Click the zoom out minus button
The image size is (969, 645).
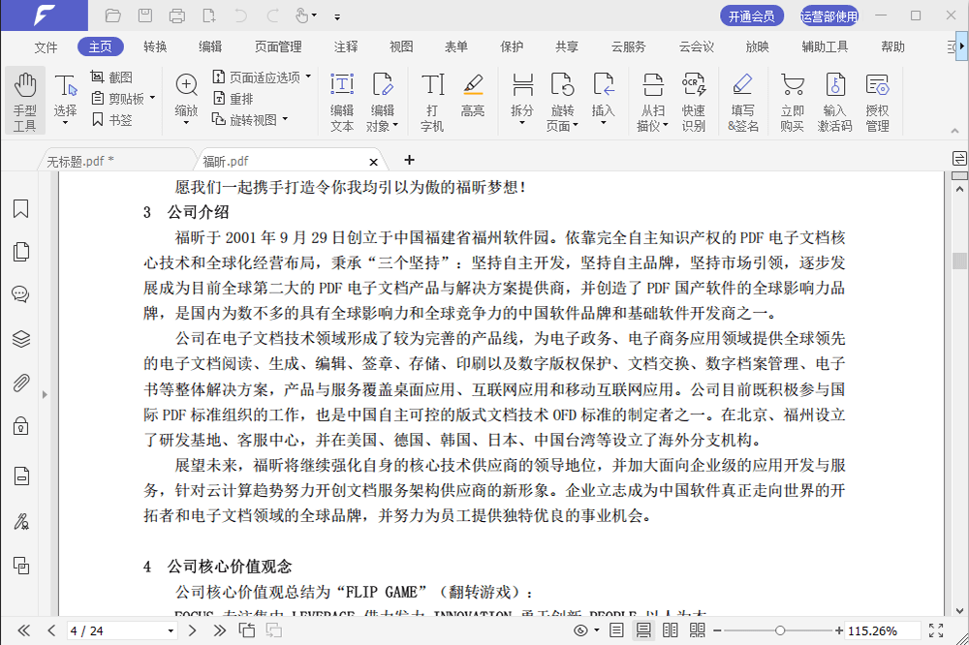[x=717, y=630]
